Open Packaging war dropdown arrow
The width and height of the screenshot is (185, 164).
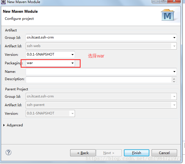tap(72, 63)
